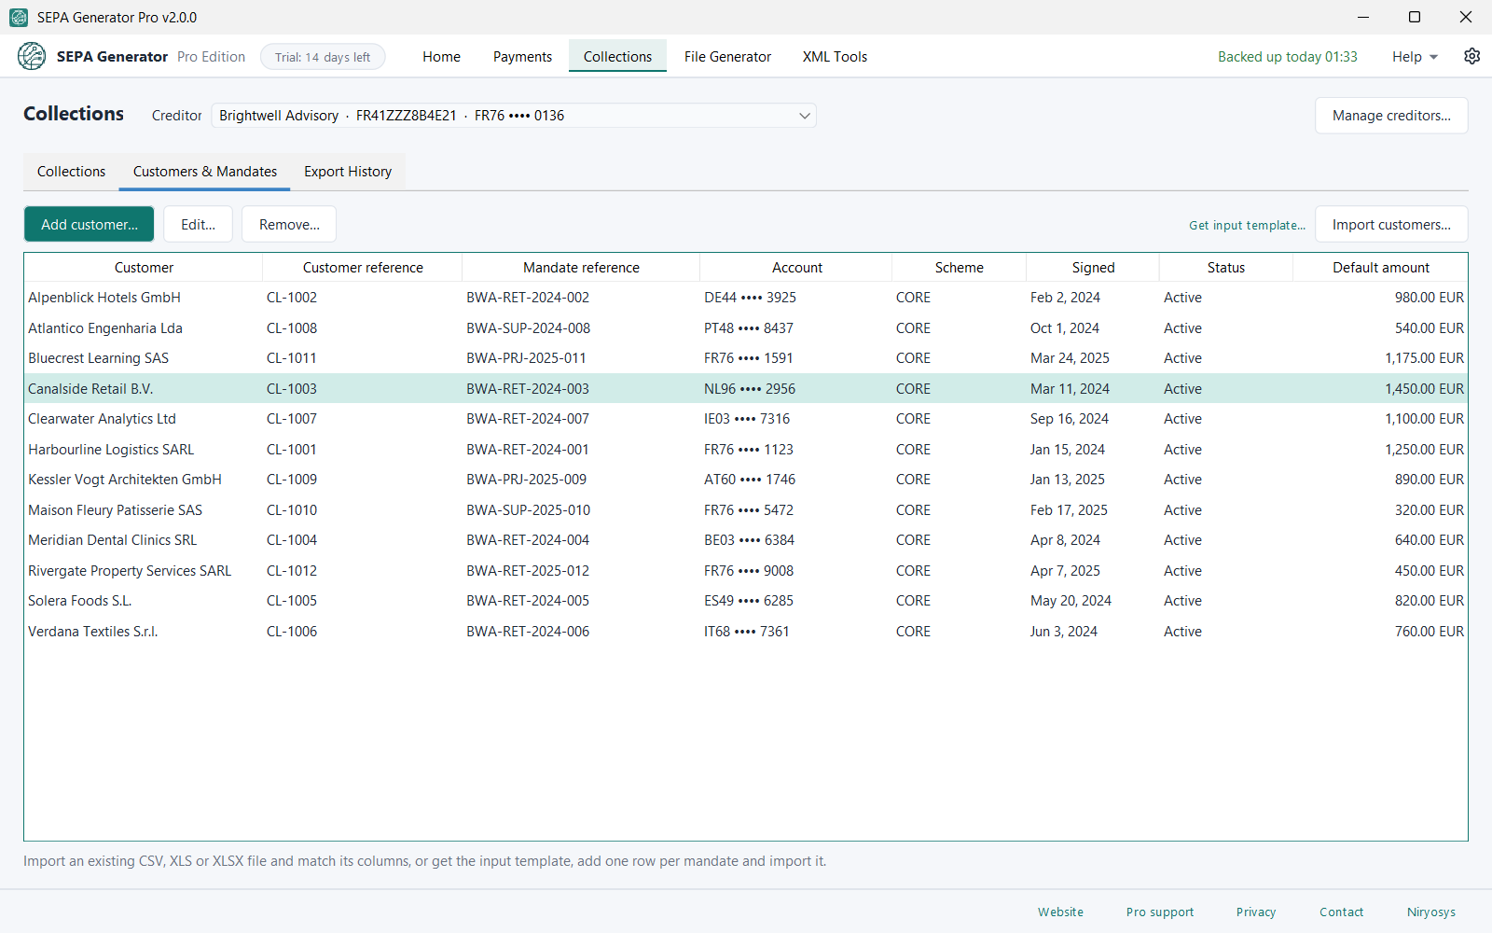The width and height of the screenshot is (1492, 933).
Task: Select Atlantico Engenharia Lda customer
Action: click(746, 328)
